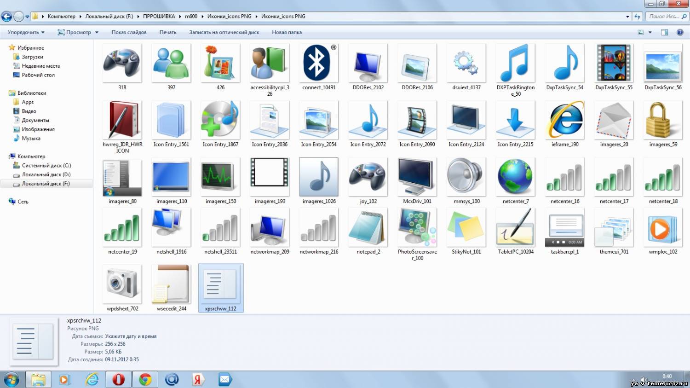Screen dimensions: 690x388
Task: Click Записать на оптический диск
Action: pyautogui.click(x=224, y=32)
